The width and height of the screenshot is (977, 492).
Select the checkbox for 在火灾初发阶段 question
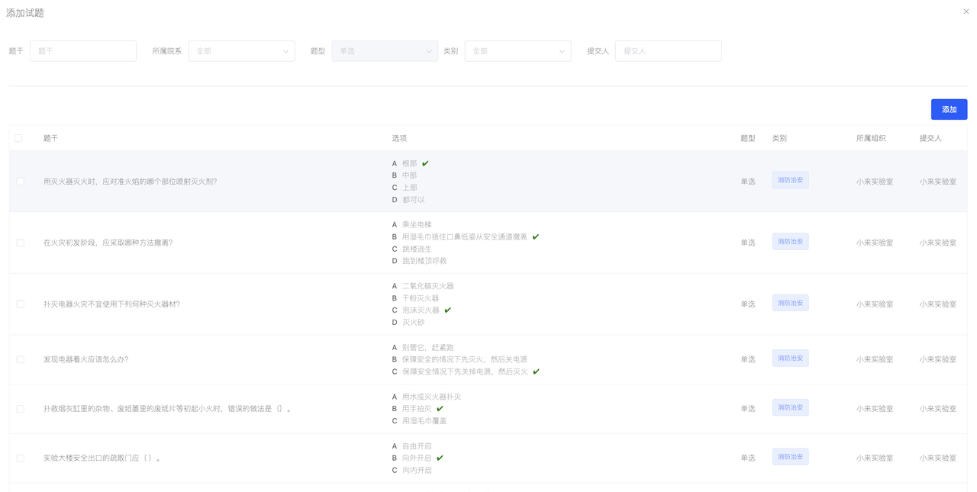point(20,243)
